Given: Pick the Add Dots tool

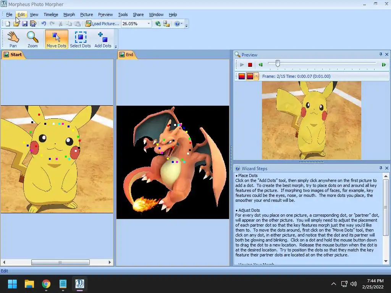Looking at the screenshot, I should click(x=103, y=39).
